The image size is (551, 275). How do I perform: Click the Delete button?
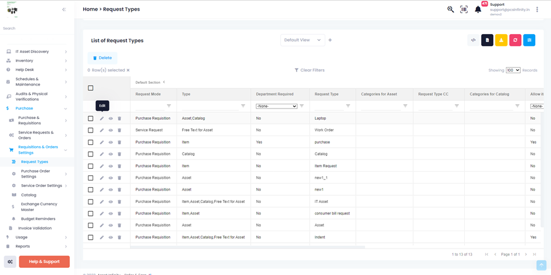(x=102, y=57)
